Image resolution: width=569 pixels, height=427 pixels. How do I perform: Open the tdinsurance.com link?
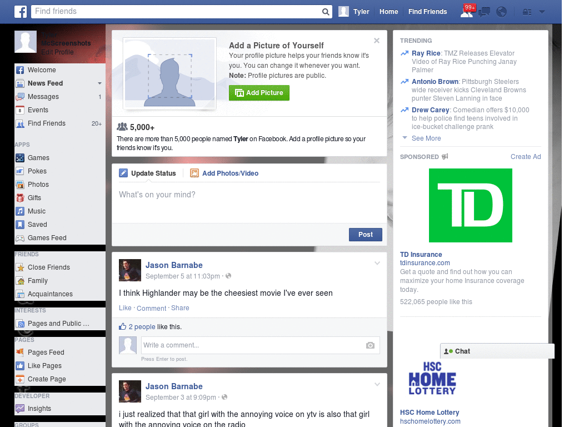425,263
